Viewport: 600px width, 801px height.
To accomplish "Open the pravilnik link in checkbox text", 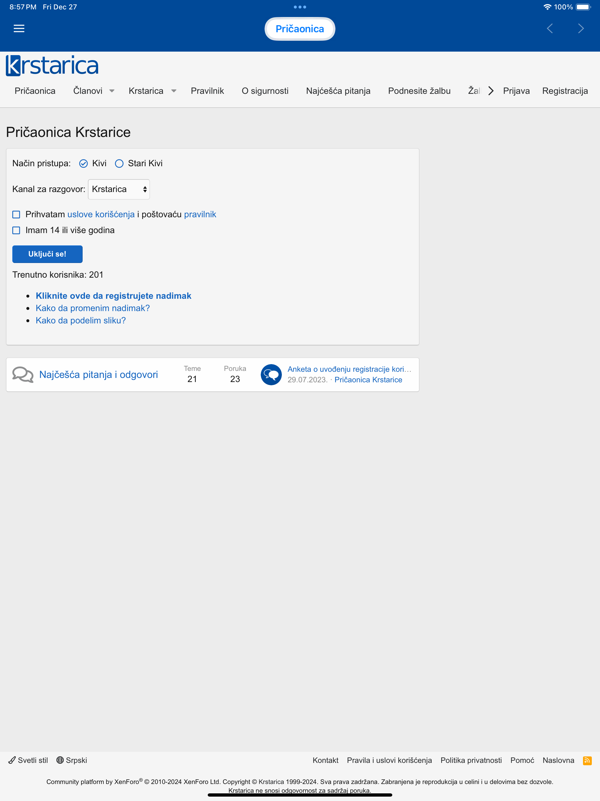I will coord(200,214).
